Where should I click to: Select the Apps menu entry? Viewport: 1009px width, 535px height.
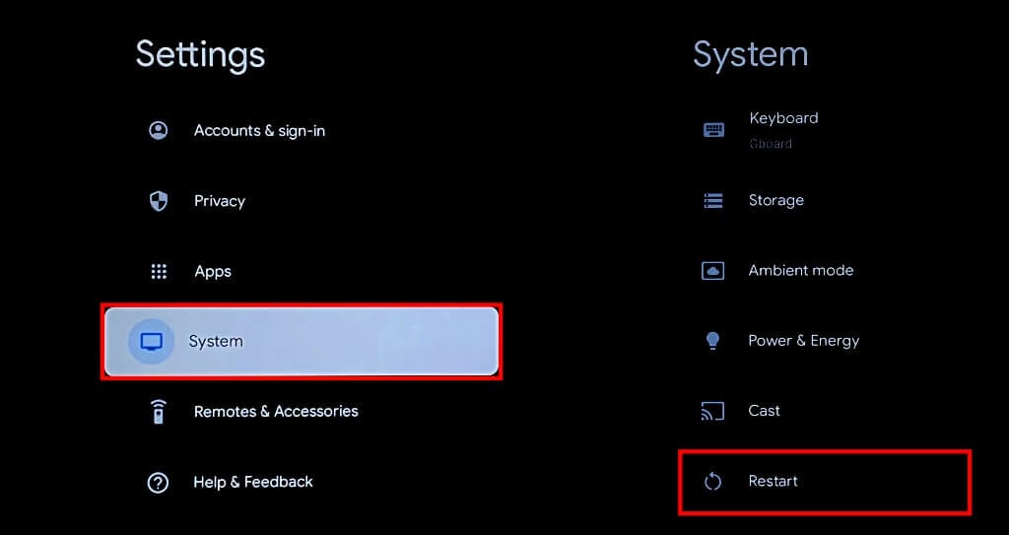pos(212,271)
